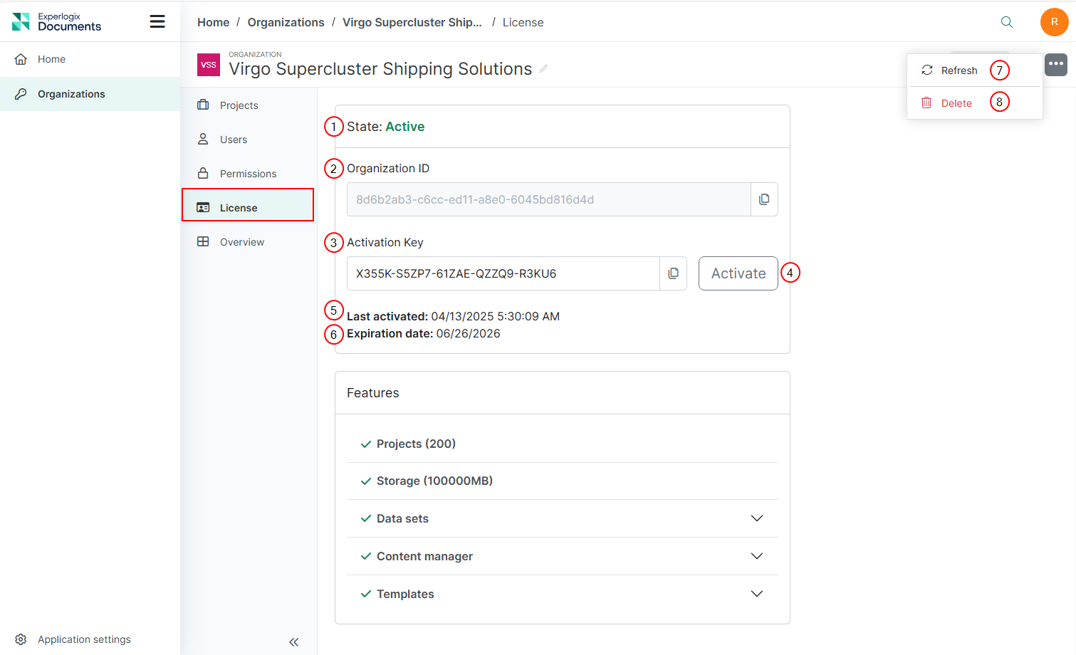Viewport: 1076px width, 655px height.
Task: Open the three-dot actions menu
Action: click(x=1056, y=65)
